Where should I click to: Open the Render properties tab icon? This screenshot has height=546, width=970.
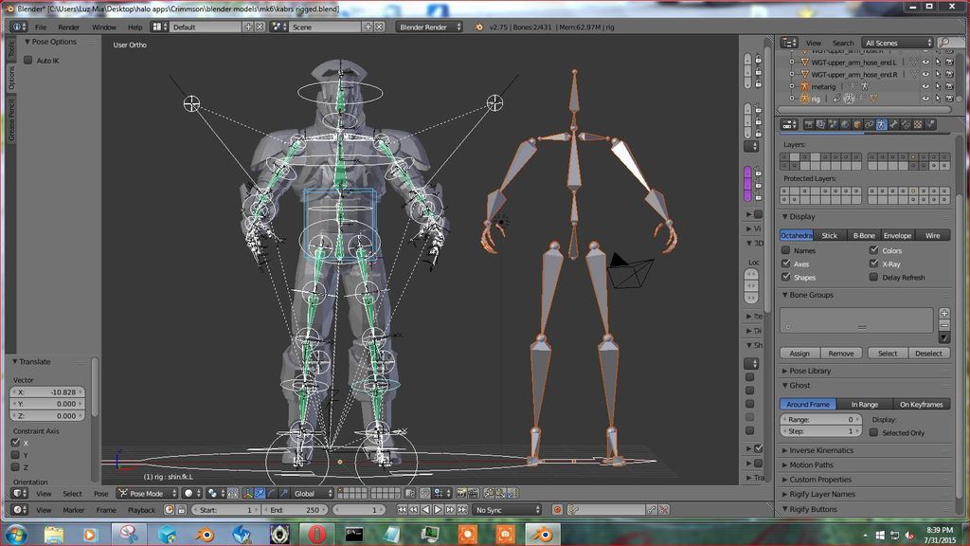tap(808, 124)
